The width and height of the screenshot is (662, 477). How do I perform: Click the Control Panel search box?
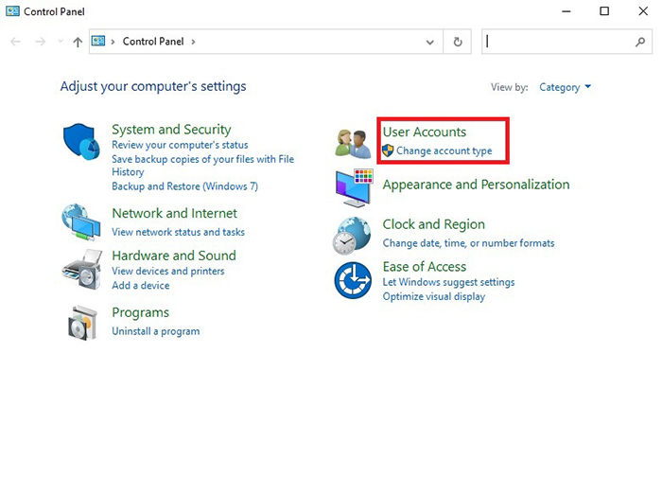coord(558,43)
